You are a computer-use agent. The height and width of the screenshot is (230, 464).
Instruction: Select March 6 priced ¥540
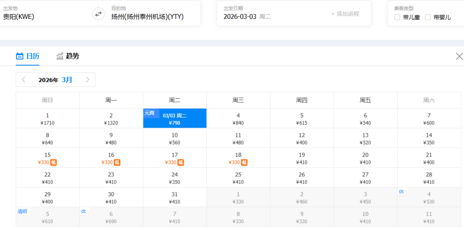point(365,118)
